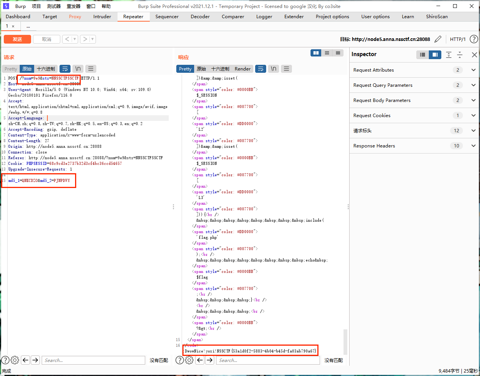
Task: Open history dropdown next to forward arrow
Action: pos(93,39)
